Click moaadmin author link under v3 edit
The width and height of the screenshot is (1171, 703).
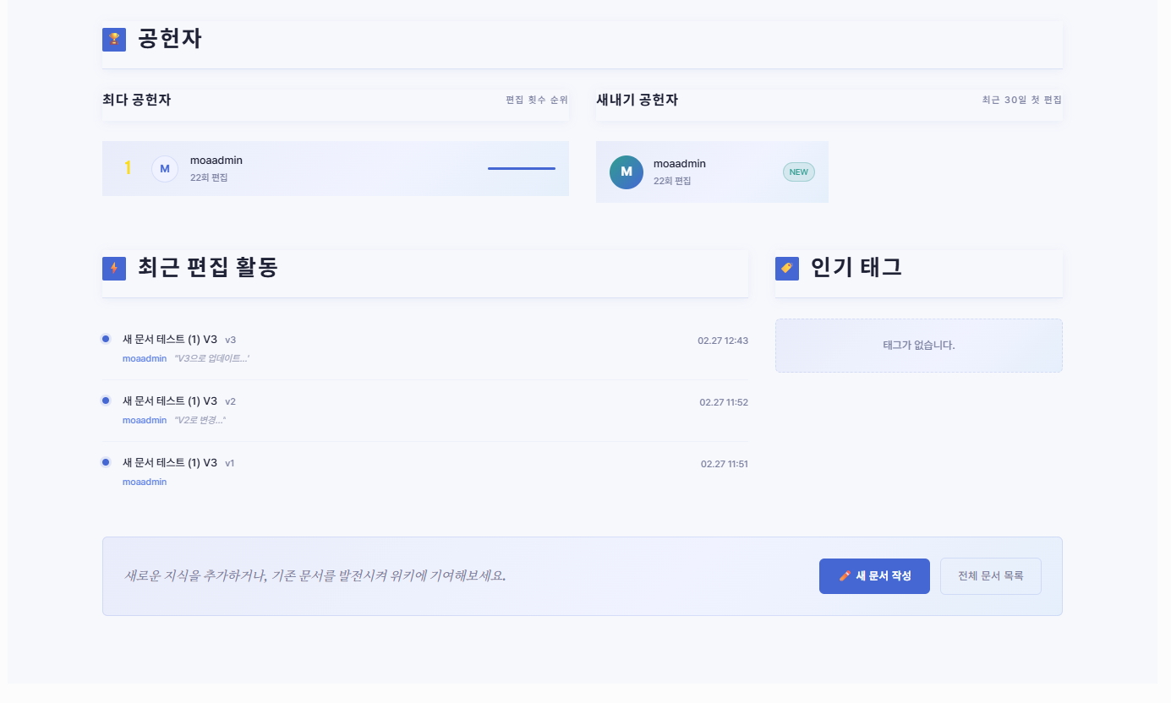(x=145, y=358)
